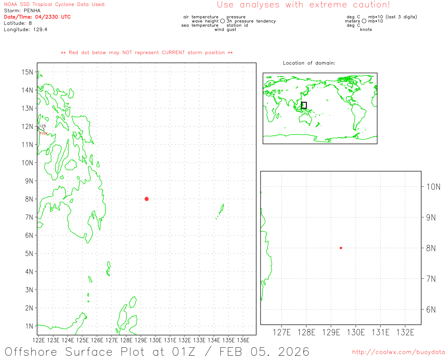Click the red PINX station id label
Viewport: 445px width, 356px height.
[x=43, y=133]
